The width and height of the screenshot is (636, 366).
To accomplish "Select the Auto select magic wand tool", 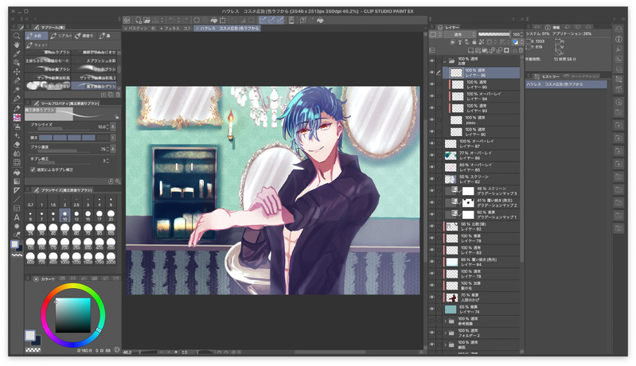I will 17,89.
